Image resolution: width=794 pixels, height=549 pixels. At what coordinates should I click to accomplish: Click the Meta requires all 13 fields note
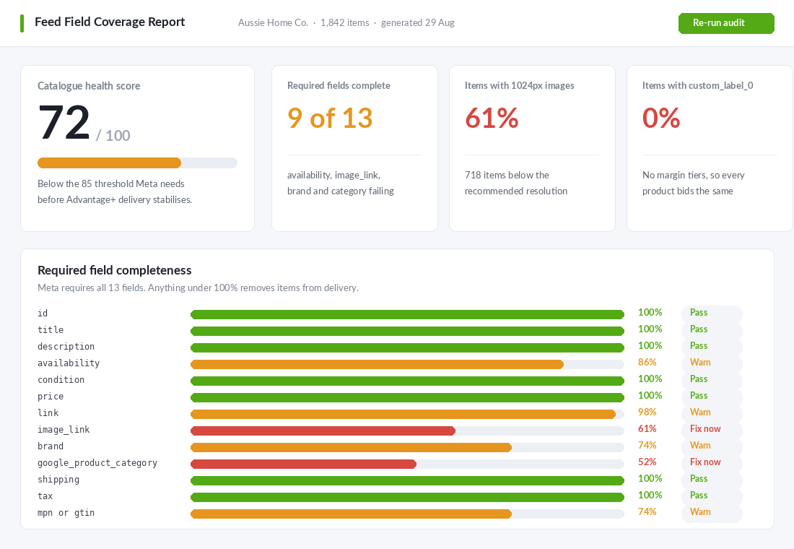point(198,288)
